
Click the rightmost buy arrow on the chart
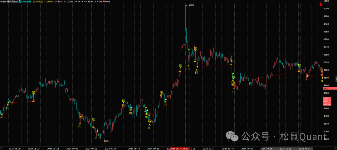click(x=322, y=79)
